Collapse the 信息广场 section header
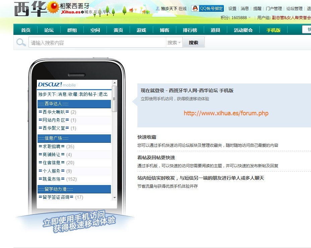 click(74, 138)
